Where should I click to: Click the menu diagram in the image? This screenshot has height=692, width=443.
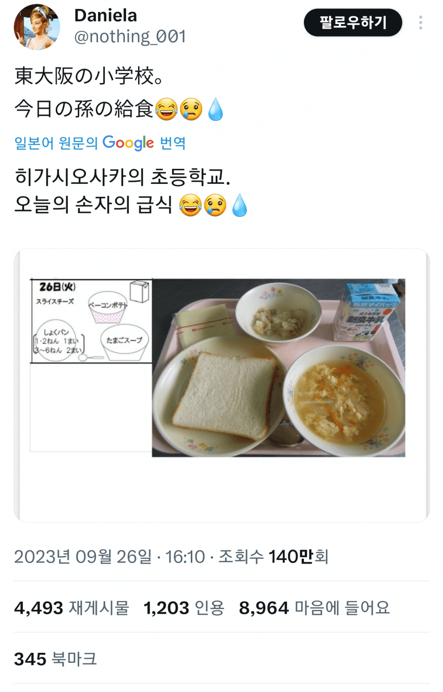[91, 321]
